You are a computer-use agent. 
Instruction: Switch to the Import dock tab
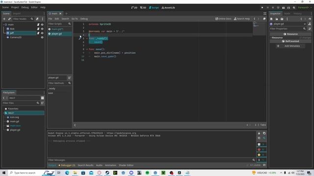point(17,13)
